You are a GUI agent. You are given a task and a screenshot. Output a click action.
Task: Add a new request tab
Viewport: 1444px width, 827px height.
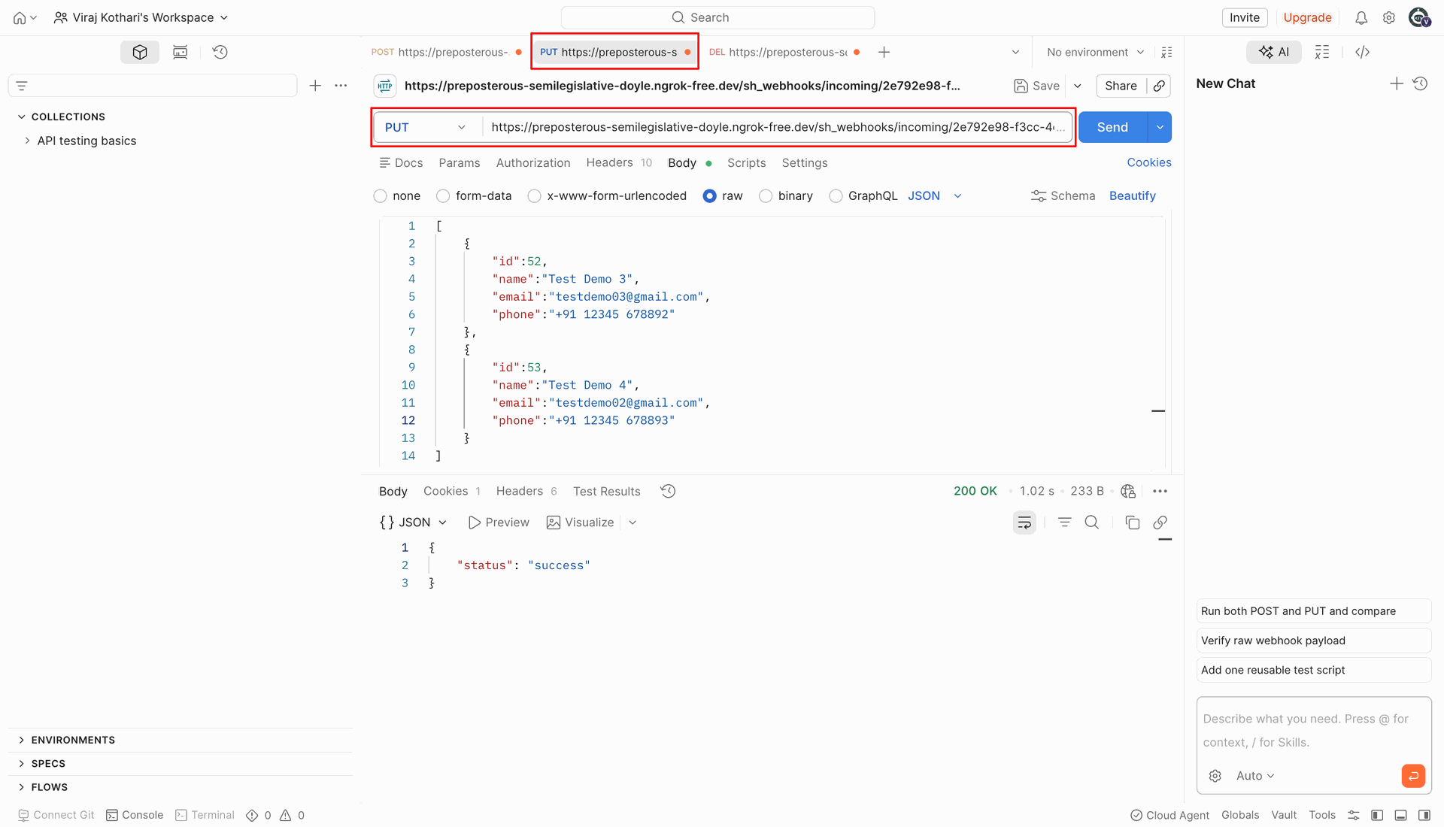pyautogui.click(x=884, y=52)
